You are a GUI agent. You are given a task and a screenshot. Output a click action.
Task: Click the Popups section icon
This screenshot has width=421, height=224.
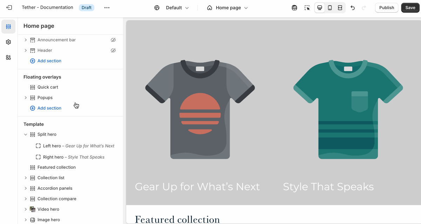point(33,98)
